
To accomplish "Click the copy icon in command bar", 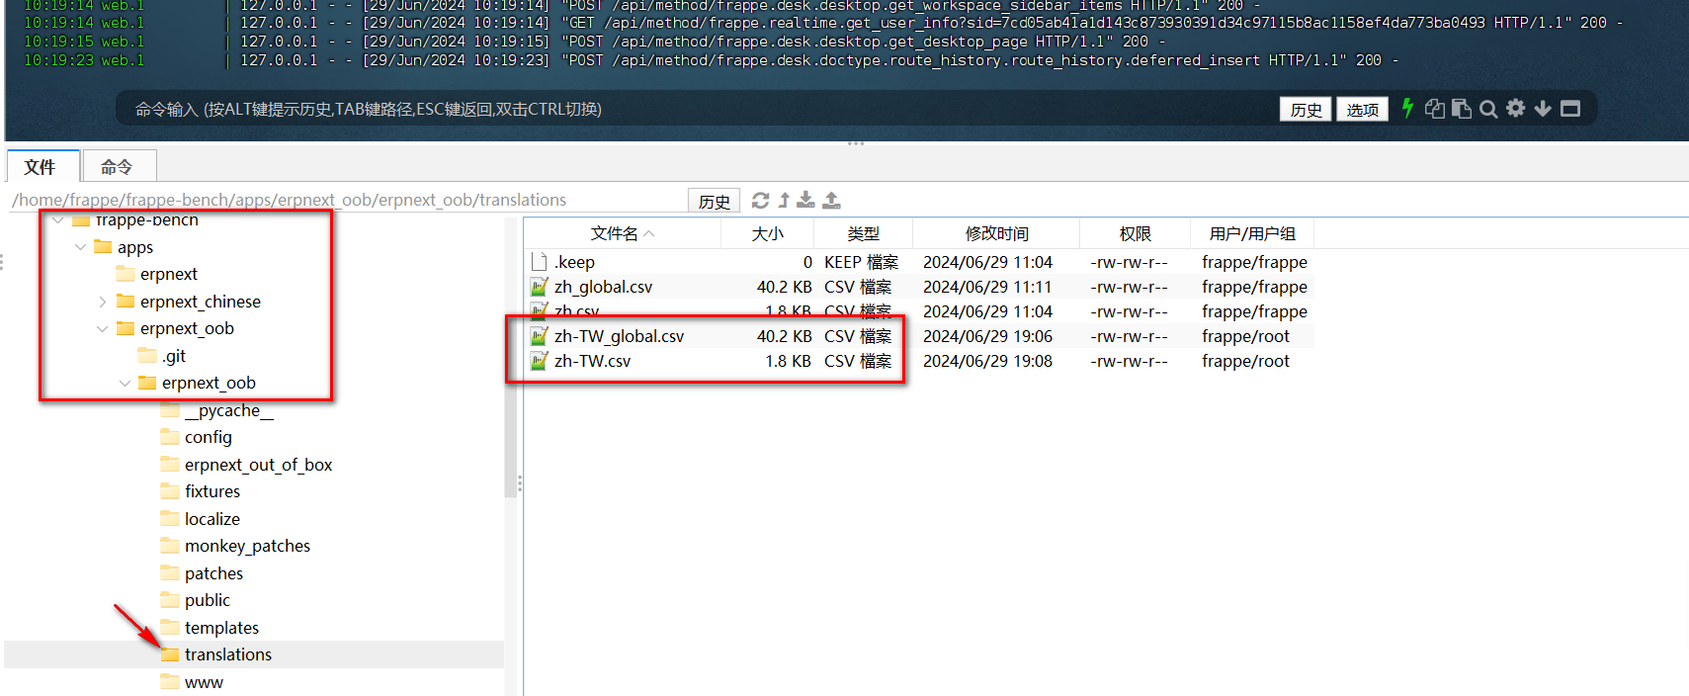I will point(1434,109).
